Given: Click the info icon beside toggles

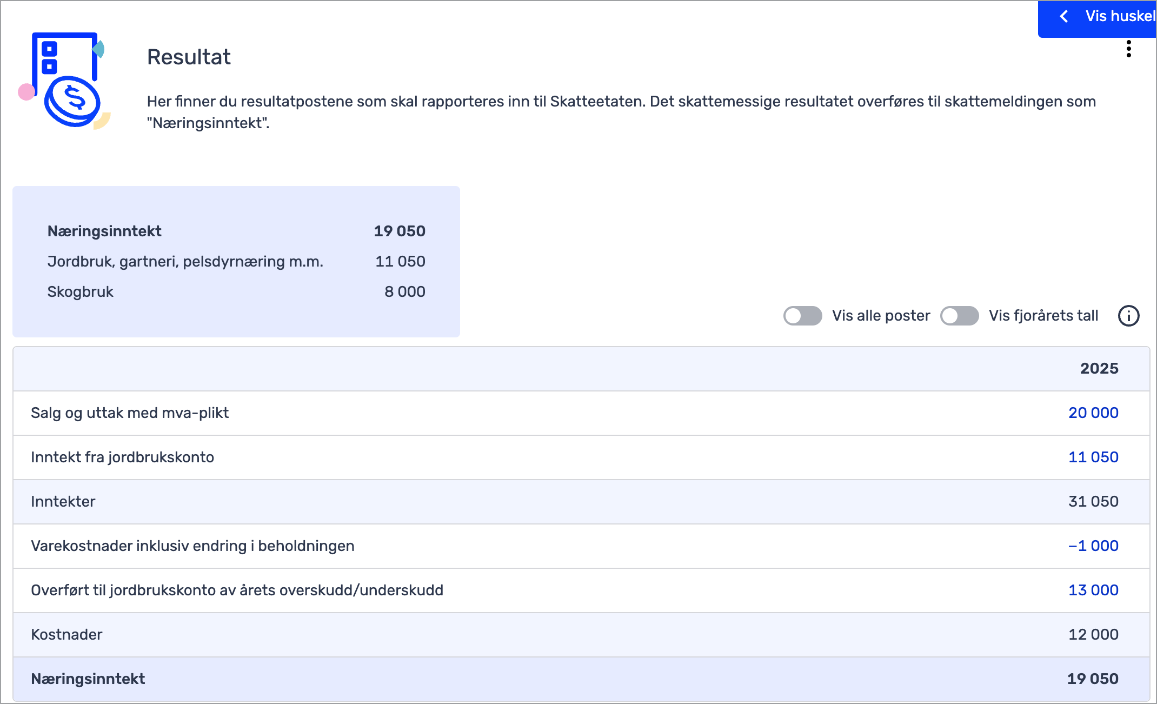Looking at the screenshot, I should click(1128, 316).
